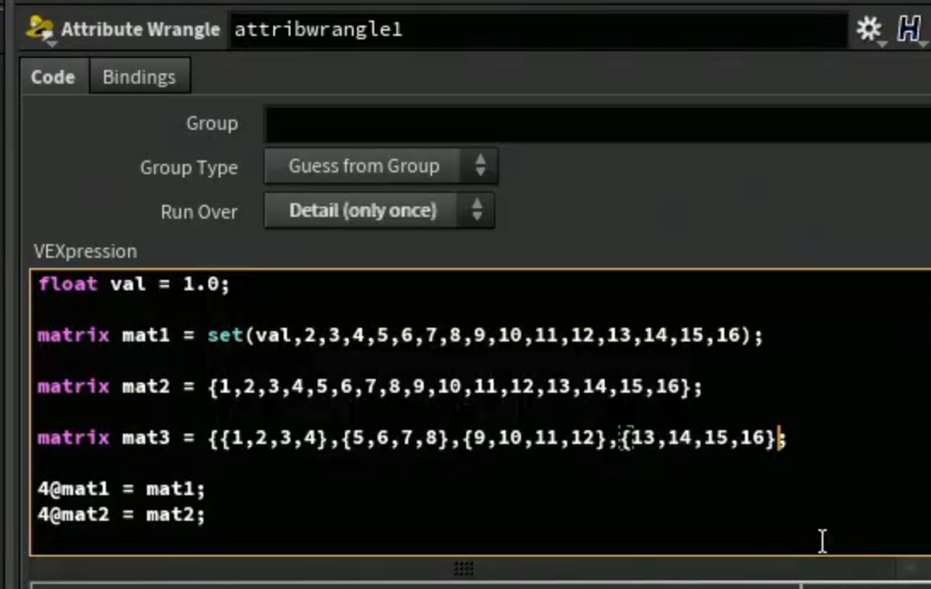Place cursor in mat2 declaration line

click(x=370, y=387)
